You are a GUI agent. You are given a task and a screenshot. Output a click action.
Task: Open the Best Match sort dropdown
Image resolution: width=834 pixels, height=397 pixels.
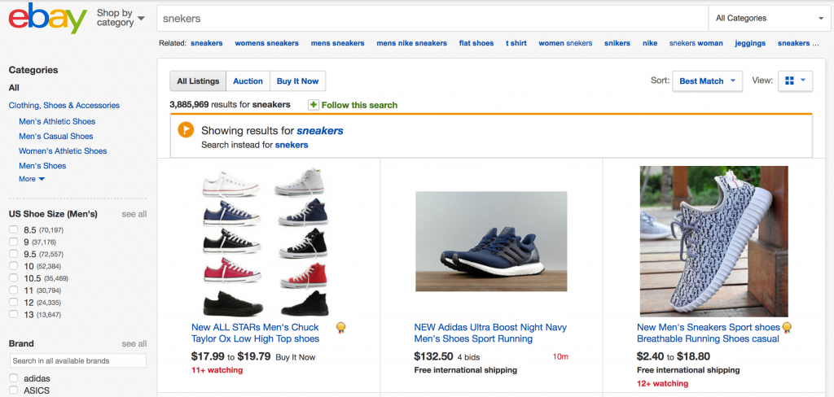707,81
